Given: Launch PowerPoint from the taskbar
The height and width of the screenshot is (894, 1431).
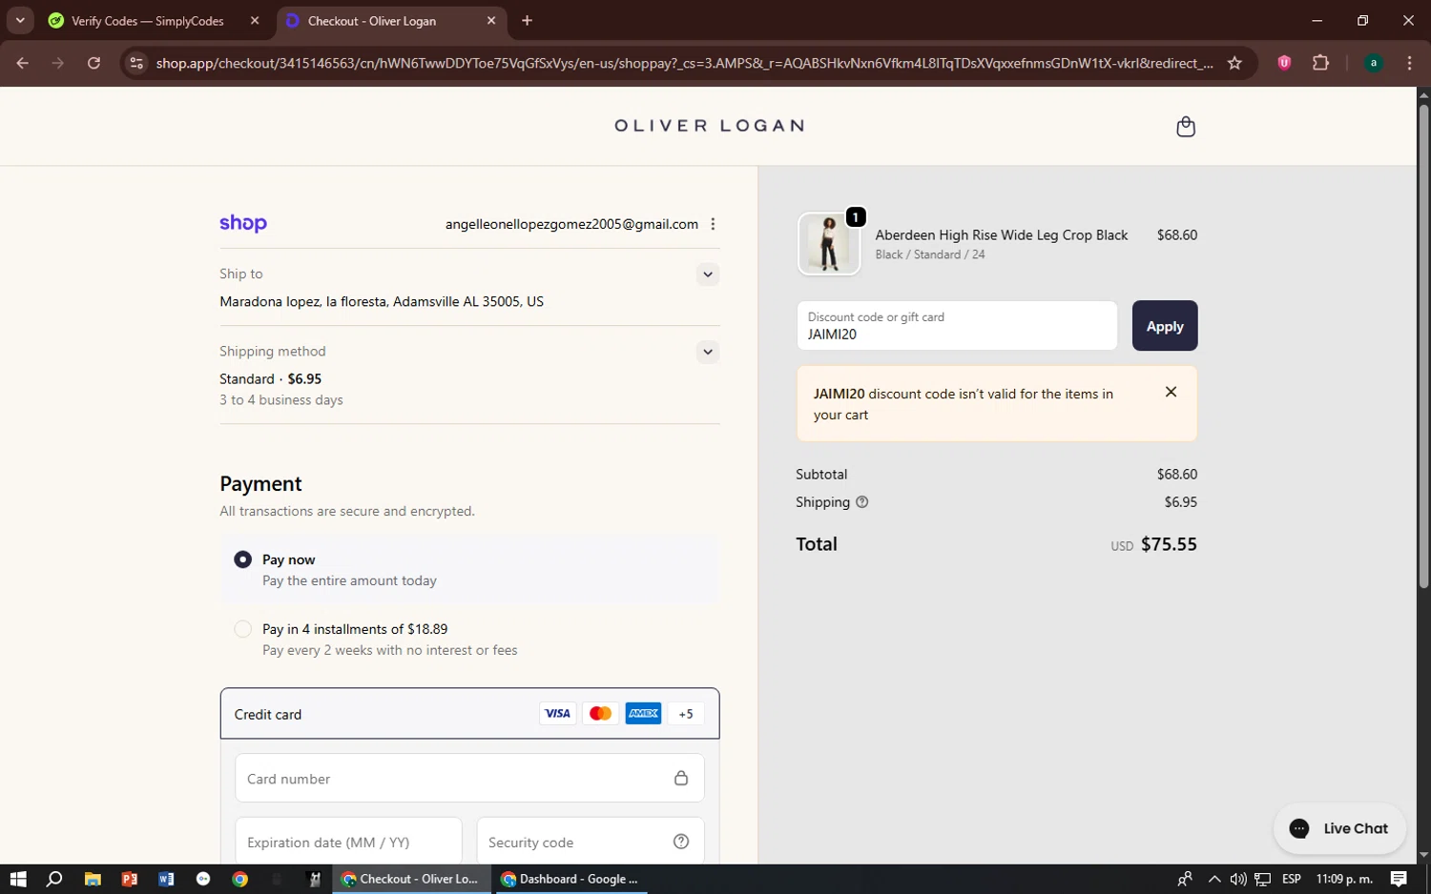Looking at the screenshot, I should coord(130,879).
